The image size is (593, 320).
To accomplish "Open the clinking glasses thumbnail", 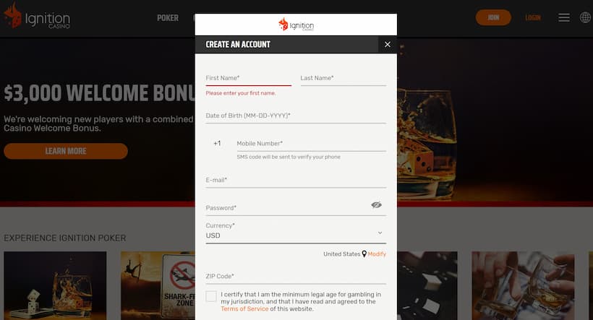I will [523, 285].
